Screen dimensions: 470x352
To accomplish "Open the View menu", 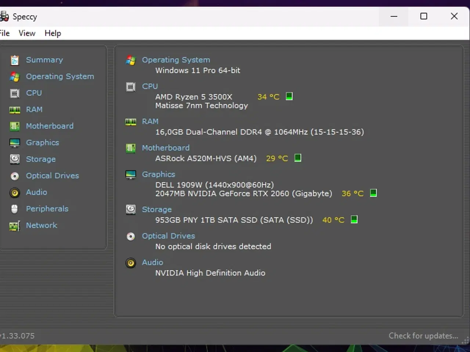I will (x=26, y=33).
